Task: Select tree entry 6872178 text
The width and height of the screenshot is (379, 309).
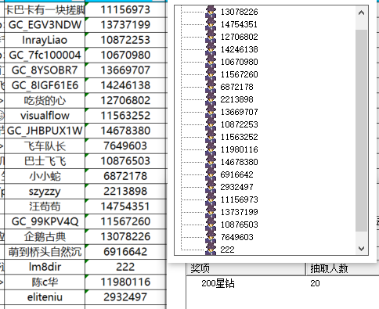Action: 236,87
